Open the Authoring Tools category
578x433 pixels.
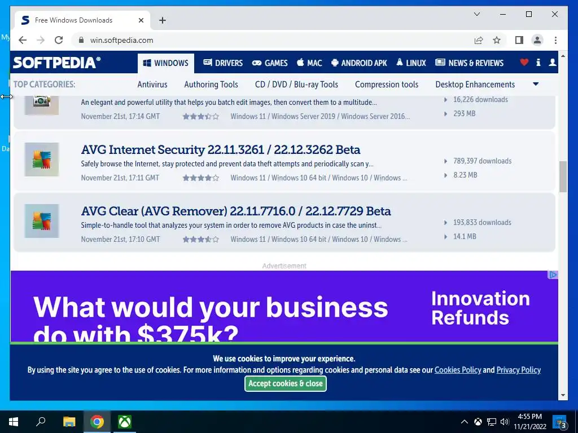211,85
